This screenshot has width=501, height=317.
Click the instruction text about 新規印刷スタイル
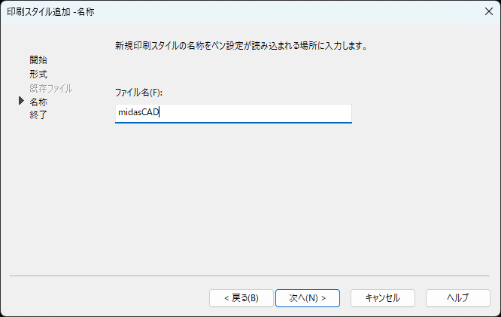click(241, 46)
